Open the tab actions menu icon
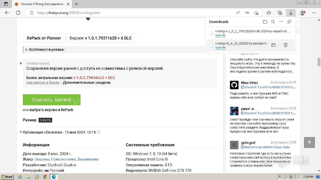Viewport: 321px width, 180px height. pos(6,4)
